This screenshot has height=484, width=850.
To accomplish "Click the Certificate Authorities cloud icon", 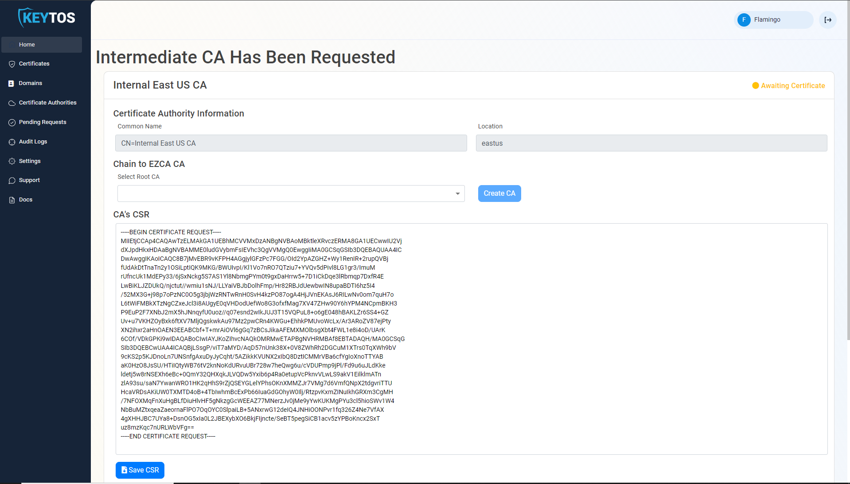I will 12,103.
